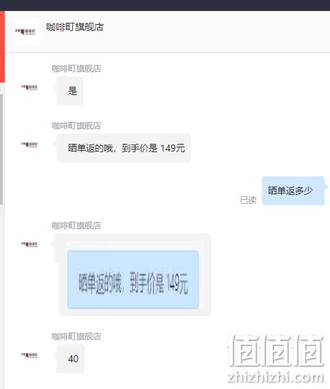This screenshot has height=389, width=330.
Task: Click avatar beside 晒单返的哦 text message
Action: 30,145
